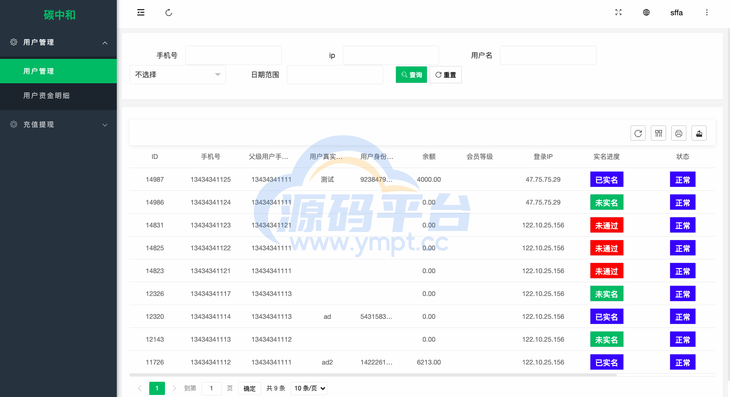Image resolution: width=730 pixels, height=397 pixels.
Task: Click 未实名 badge for ID 12326
Action: pyautogui.click(x=607, y=293)
